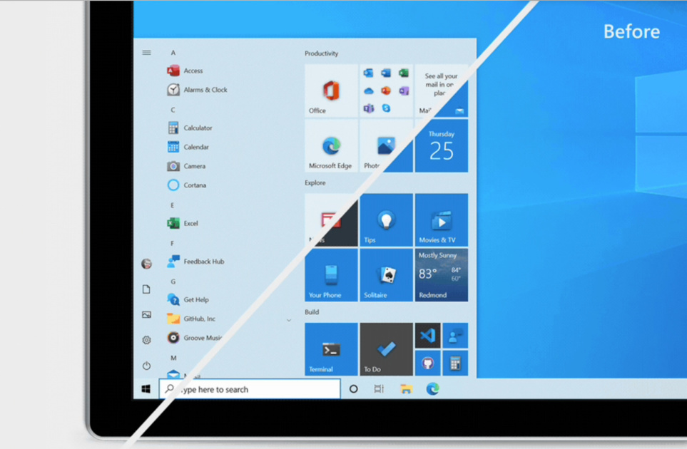Open Cortana from the taskbar circle
This screenshot has height=449, width=687.
point(353,389)
